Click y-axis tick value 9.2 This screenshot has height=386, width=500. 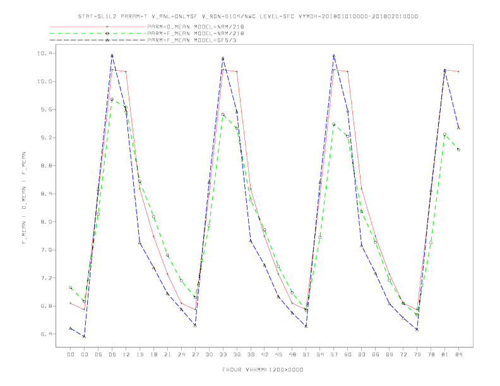point(46,137)
